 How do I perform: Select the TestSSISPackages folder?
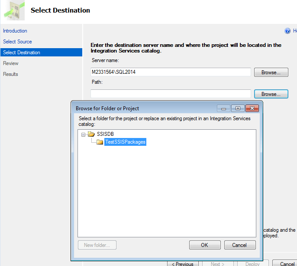click(x=125, y=142)
